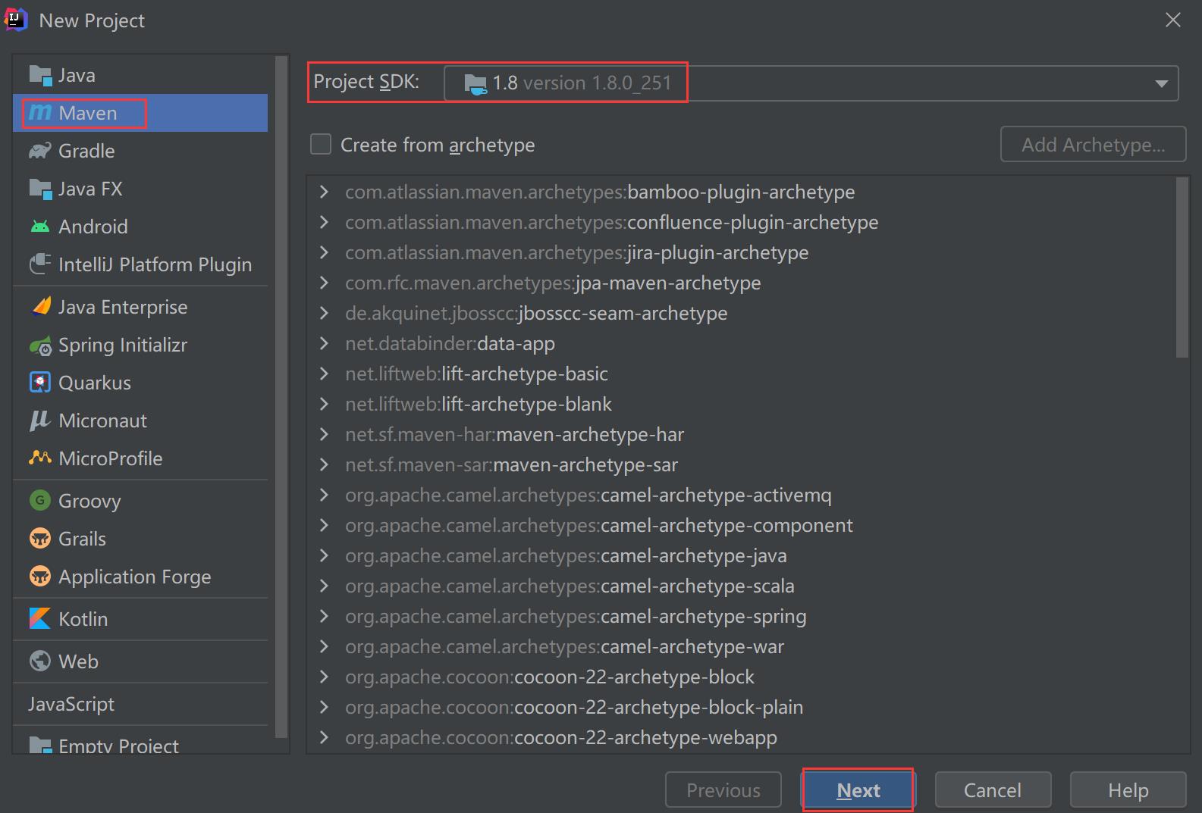1202x813 pixels.
Task: Select the Java project type
Action: tap(140, 75)
